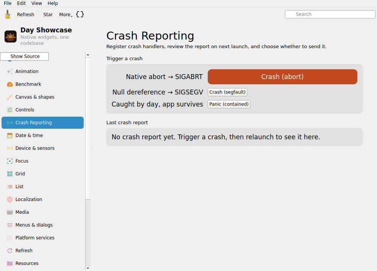Screen dimensions: 377x271
Task: Click the Menus & dialogs icon
Action: click(x=10, y=225)
